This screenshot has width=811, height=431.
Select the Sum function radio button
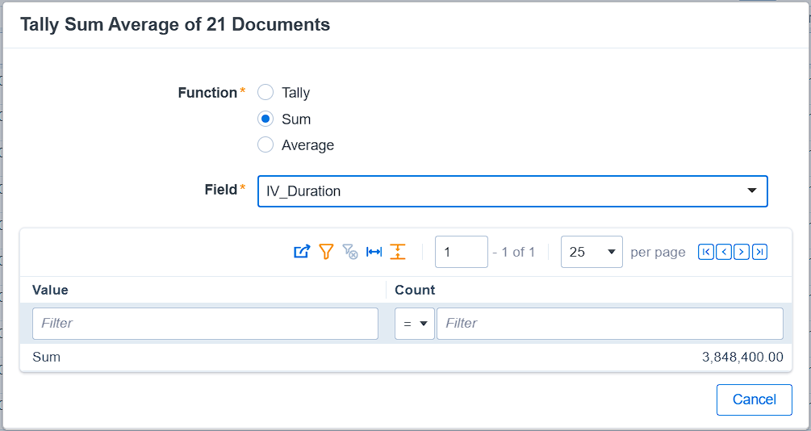coord(265,119)
